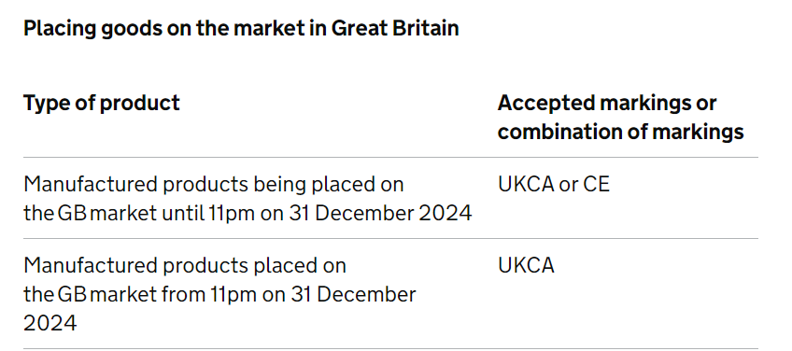The image size is (792, 351).
Task: Click the 'combination of markings' header line
Action: pos(621,132)
